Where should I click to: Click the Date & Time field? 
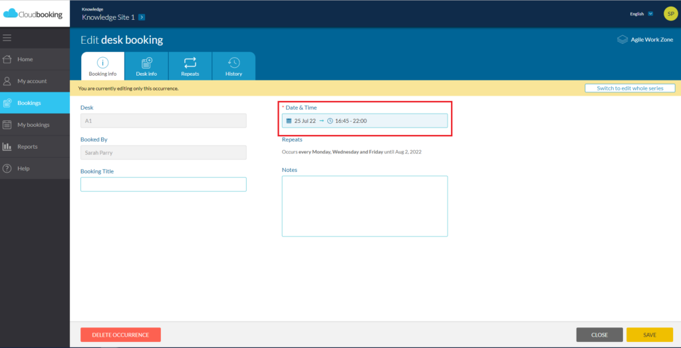coord(365,121)
